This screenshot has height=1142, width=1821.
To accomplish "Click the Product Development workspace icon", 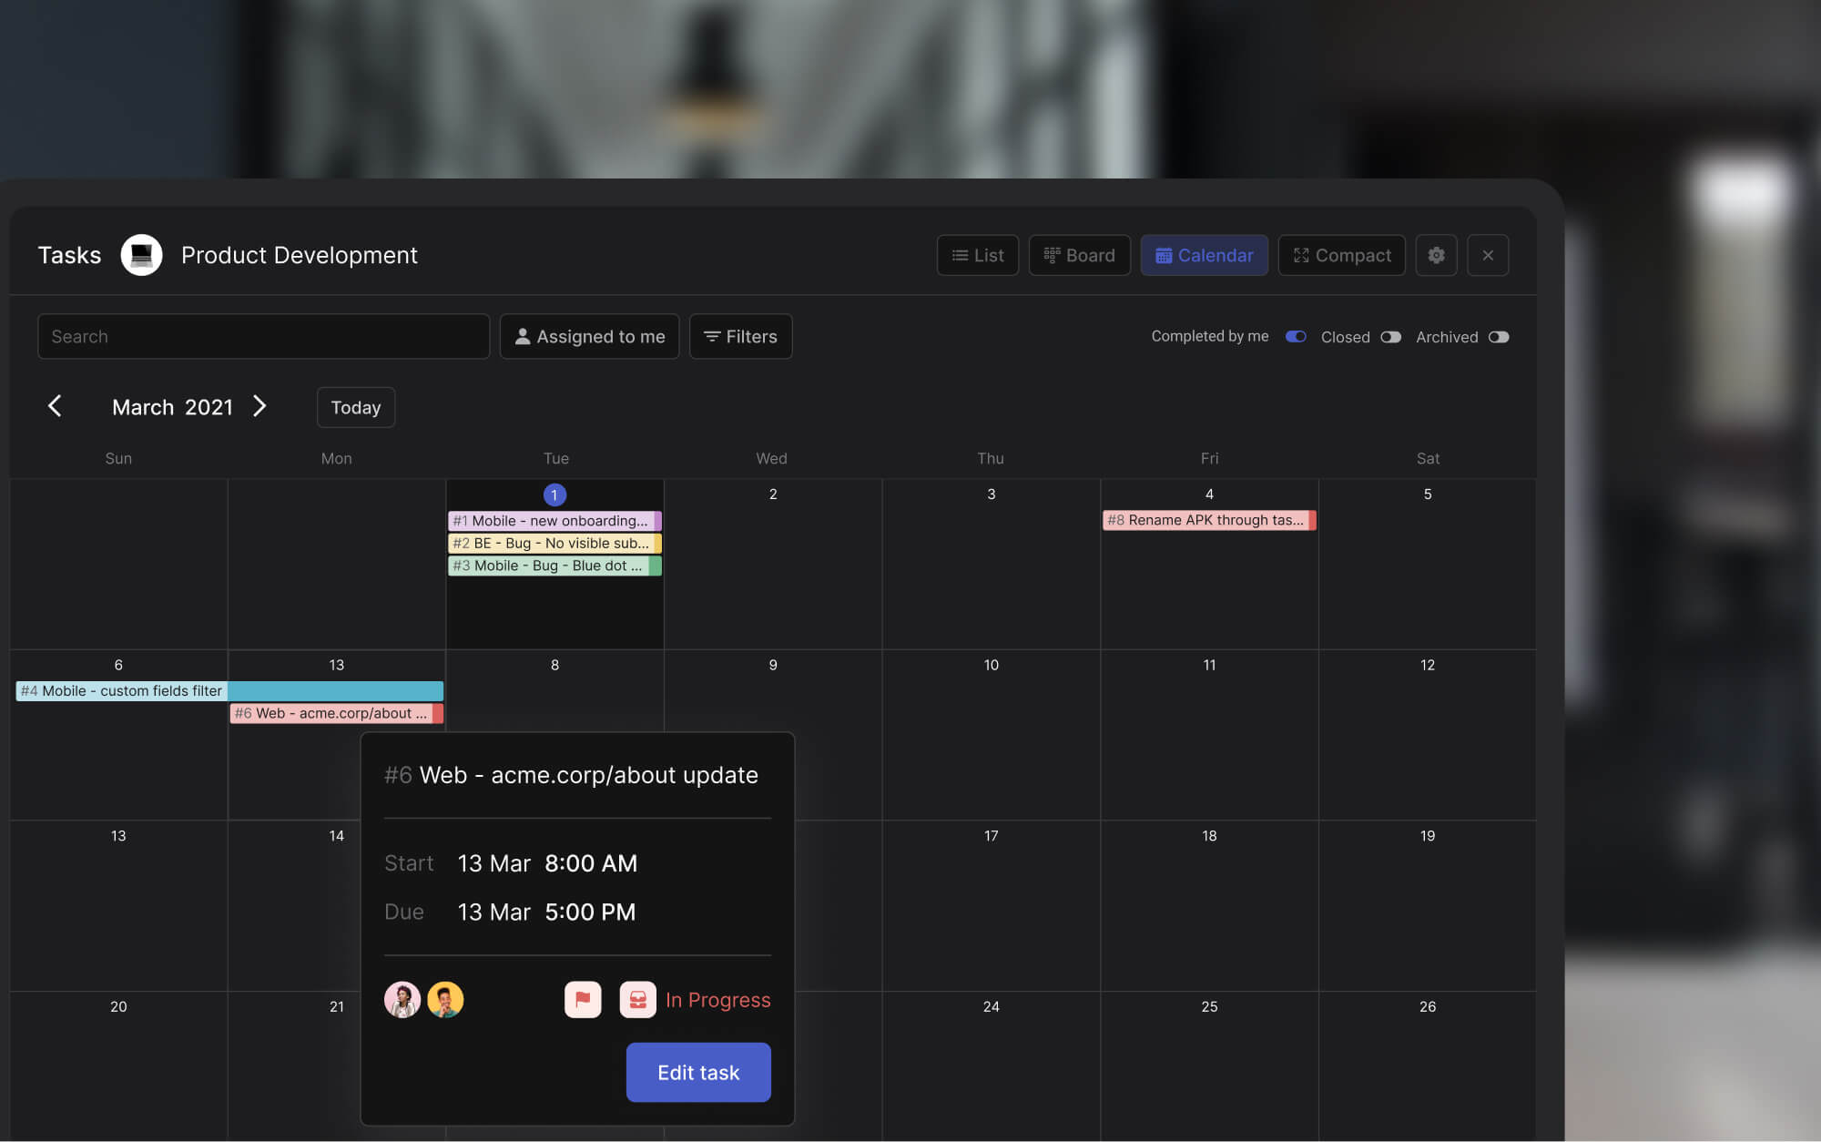I will coord(141,255).
